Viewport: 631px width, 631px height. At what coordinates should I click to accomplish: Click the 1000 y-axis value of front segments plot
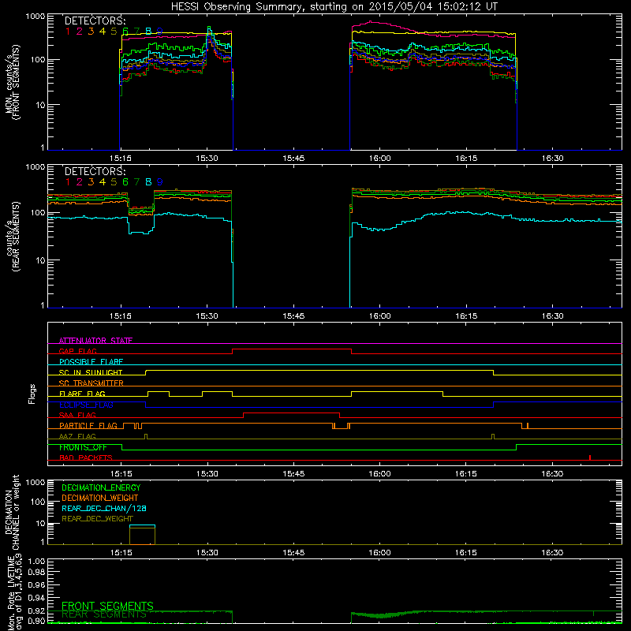click(x=35, y=17)
